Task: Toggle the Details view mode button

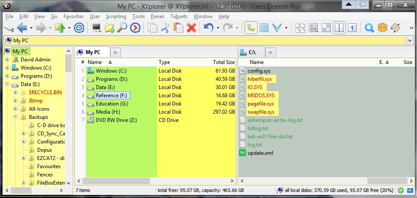Action: tap(264, 28)
